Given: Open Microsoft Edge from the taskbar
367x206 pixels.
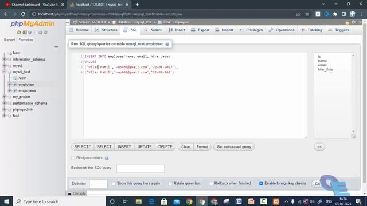Looking at the screenshot, I should click(151, 201).
